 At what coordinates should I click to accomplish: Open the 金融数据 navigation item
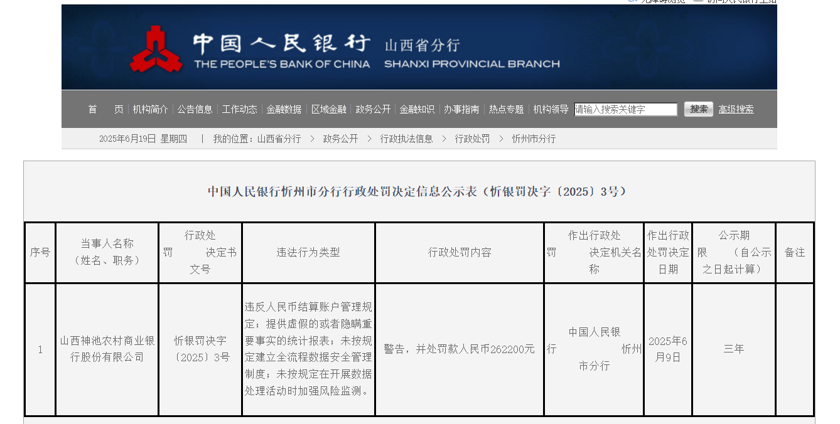pyautogui.click(x=284, y=109)
